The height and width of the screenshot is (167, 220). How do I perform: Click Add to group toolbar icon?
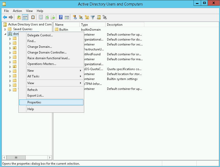tap(105, 17)
